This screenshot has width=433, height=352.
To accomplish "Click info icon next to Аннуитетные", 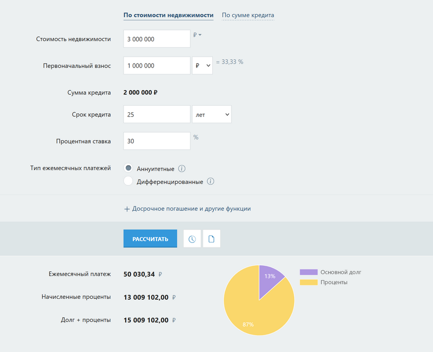I will 182,169.
